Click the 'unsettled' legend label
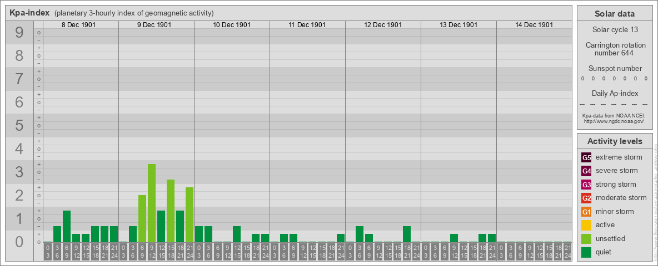This screenshot has width=658, height=266. point(611,238)
